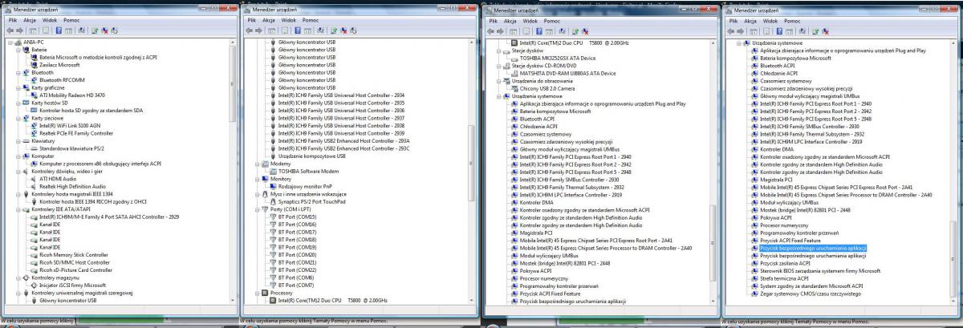Click scroll-down arrow in the ANIA-PC window
The height and width of the screenshot is (328, 963).
[232, 300]
